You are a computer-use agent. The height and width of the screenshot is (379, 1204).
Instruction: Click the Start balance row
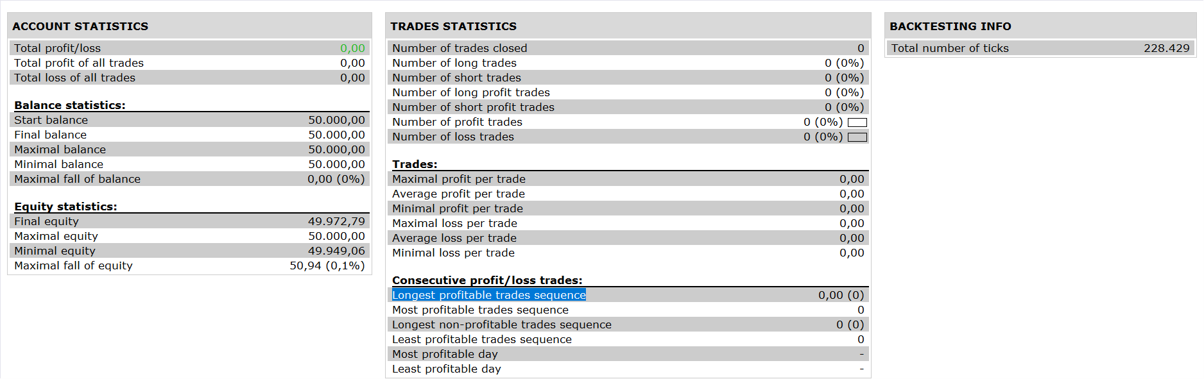pyautogui.click(x=189, y=120)
